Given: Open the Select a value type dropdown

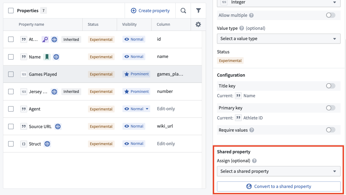Looking at the screenshot, I should (279, 38).
